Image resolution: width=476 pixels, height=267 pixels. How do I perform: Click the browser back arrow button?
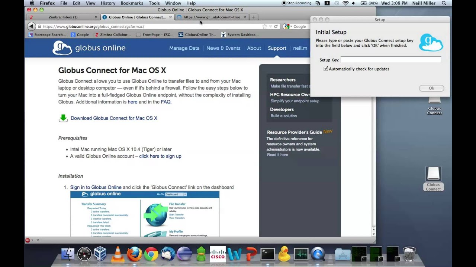(31, 26)
